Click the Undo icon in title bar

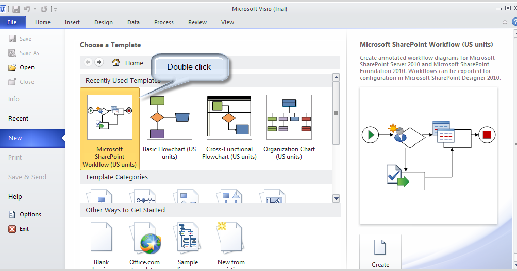pyautogui.click(x=27, y=9)
